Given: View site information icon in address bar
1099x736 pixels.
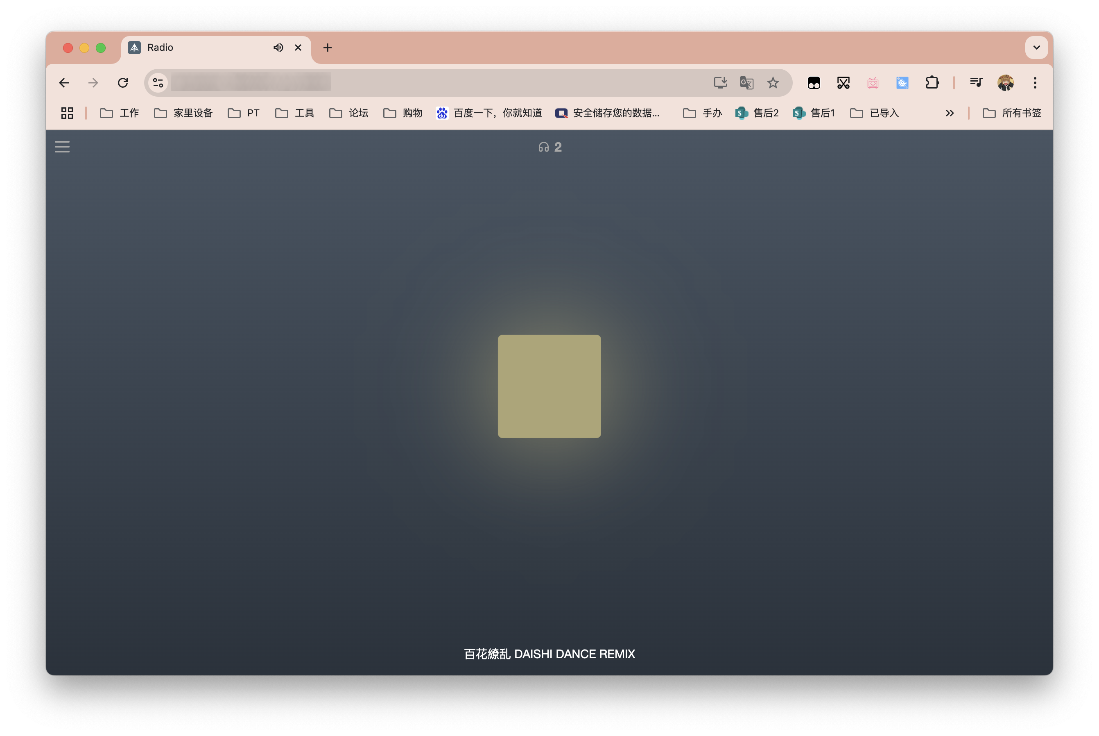Looking at the screenshot, I should pyautogui.click(x=158, y=83).
